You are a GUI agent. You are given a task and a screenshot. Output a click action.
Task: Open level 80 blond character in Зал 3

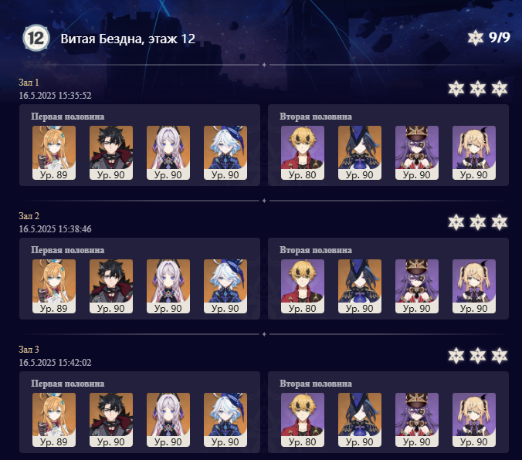303,419
